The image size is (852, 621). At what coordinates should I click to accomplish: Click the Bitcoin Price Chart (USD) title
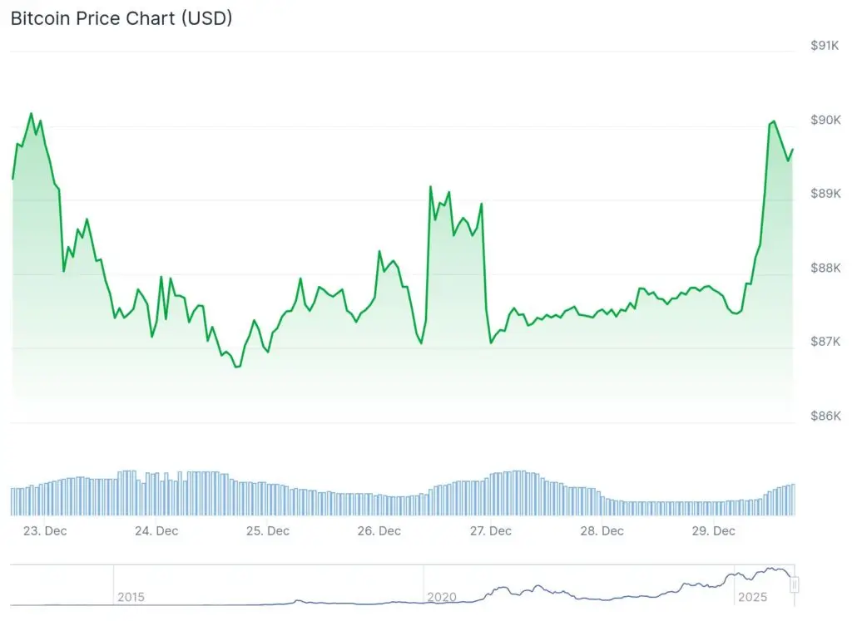click(x=121, y=18)
